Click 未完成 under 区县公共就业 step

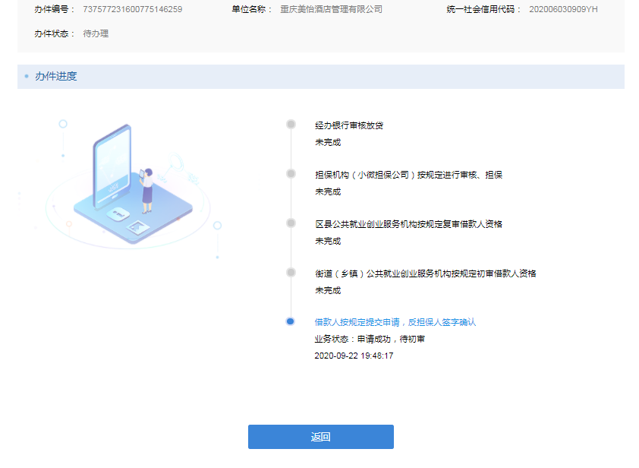328,241
